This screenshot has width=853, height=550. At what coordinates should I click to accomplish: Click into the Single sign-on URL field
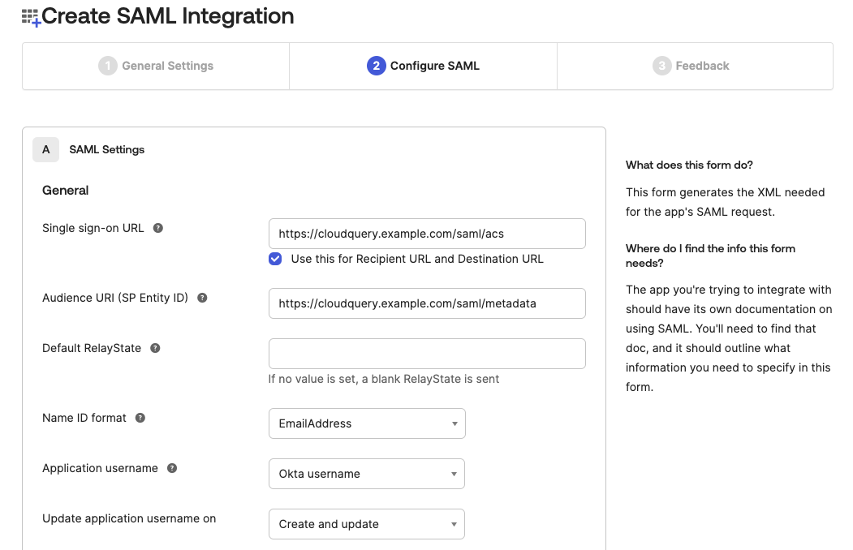[427, 234]
